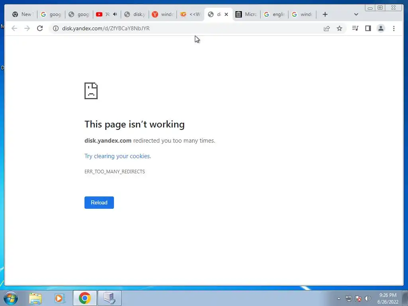This screenshot has height=306, width=408.
Task: Open the Chrome three-dot menu
Action: click(394, 28)
